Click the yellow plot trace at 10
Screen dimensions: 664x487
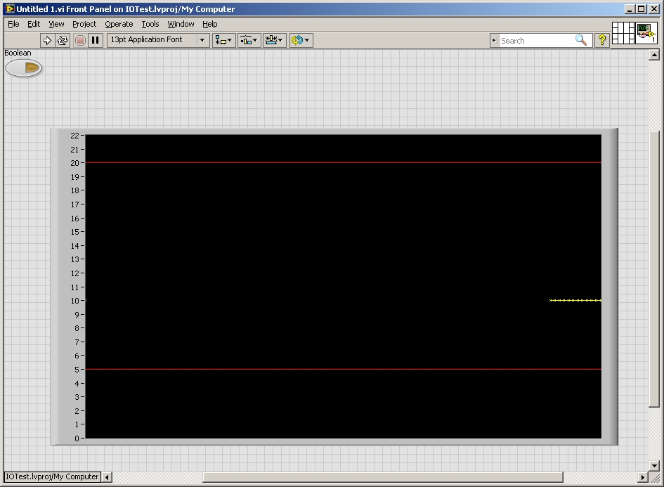tap(575, 300)
